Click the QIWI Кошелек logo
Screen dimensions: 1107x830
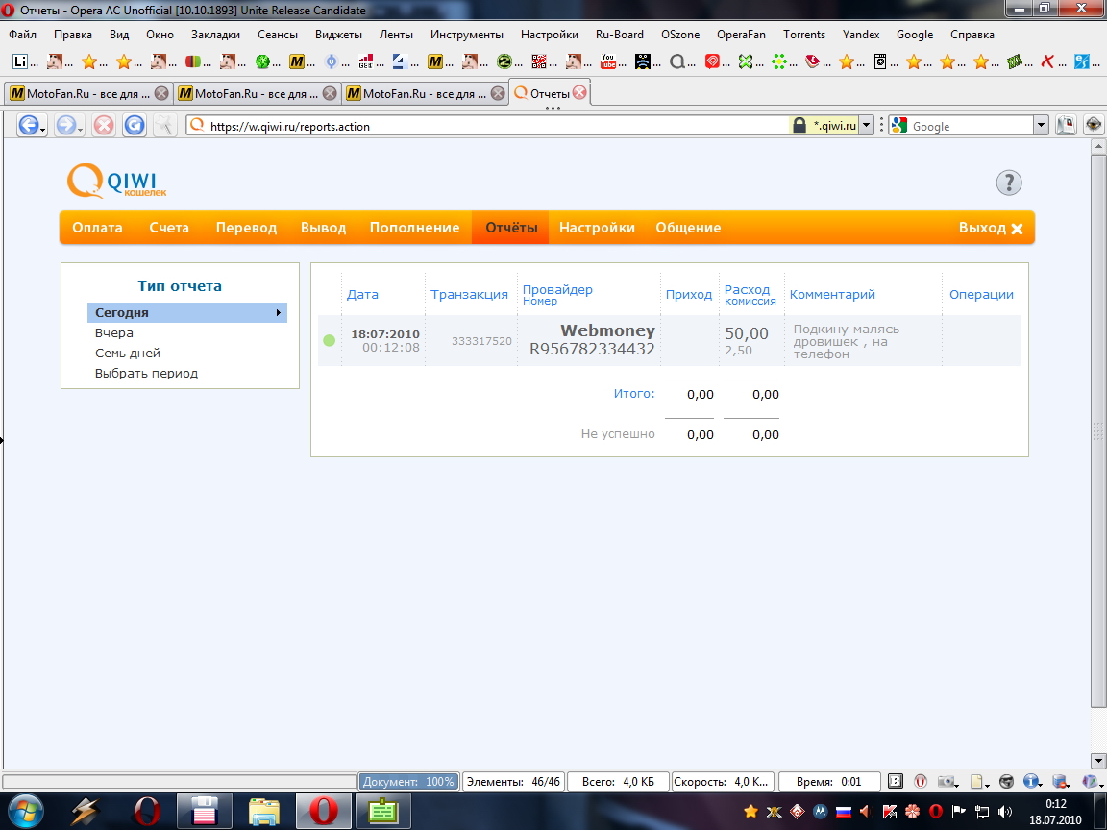coord(116,182)
